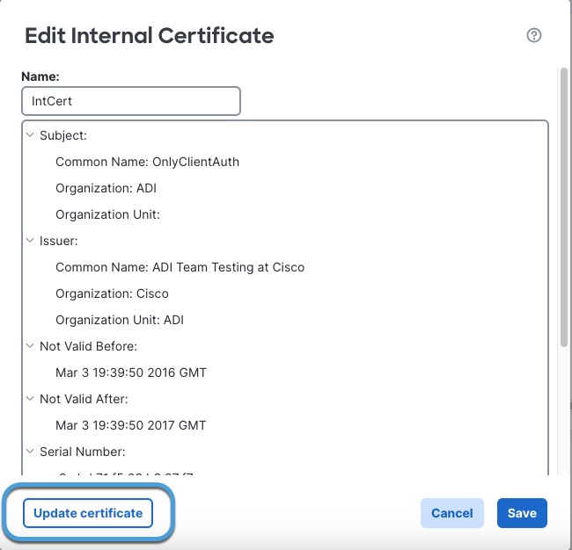Click the Name field containing IntCert

(x=130, y=101)
